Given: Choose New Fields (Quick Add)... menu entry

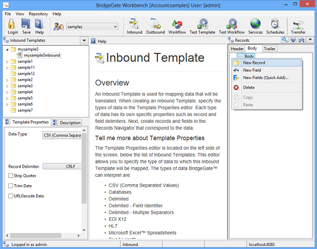Looking at the screenshot, I should pyautogui.click(x=266, y=77).
